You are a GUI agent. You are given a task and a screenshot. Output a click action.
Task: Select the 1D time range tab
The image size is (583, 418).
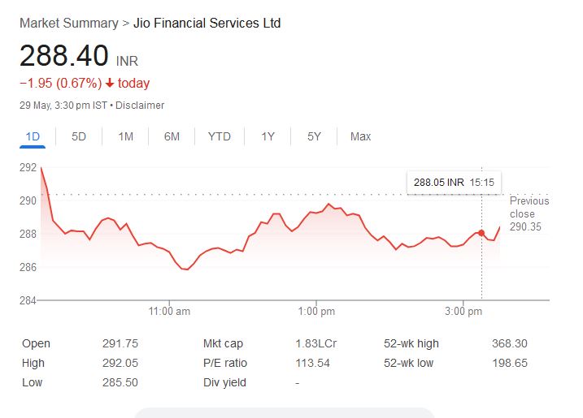[33, 136]
